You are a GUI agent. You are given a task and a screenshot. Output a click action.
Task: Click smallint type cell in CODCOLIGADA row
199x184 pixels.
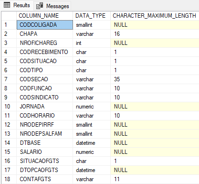[x=92, y=25]
